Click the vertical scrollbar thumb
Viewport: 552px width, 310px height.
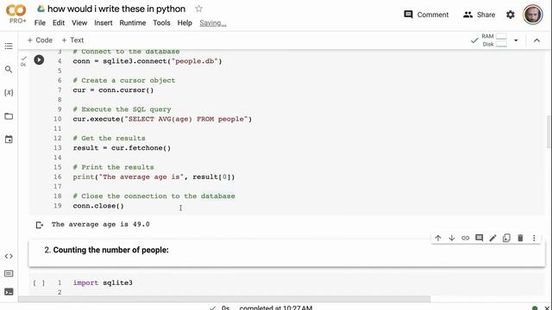click(549, 132)
